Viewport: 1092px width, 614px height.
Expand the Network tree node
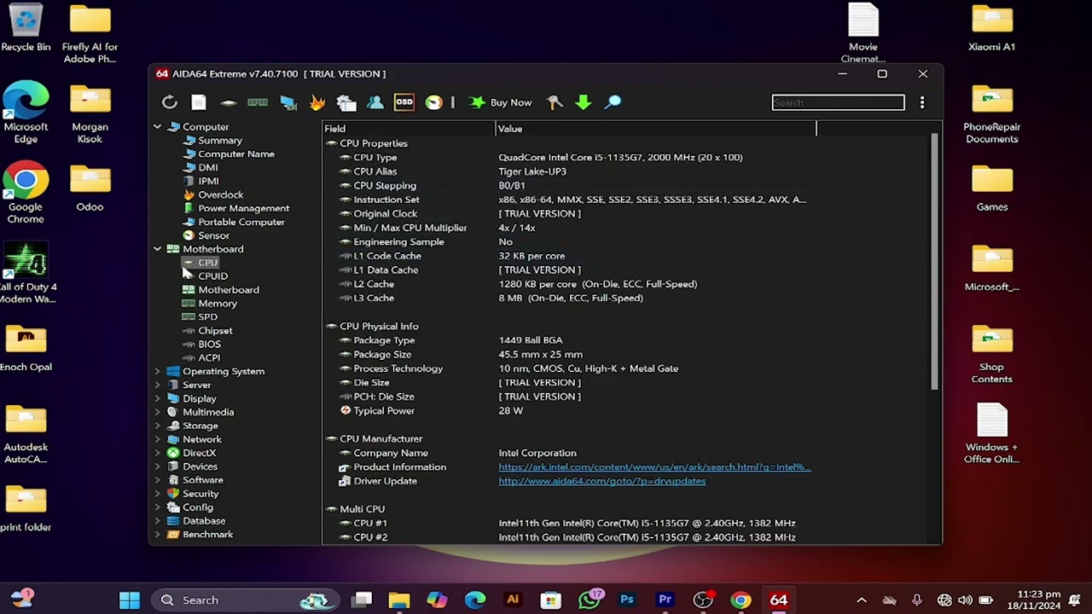point(157,439)
